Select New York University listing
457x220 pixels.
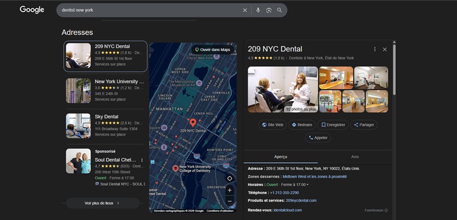[106, 91]
